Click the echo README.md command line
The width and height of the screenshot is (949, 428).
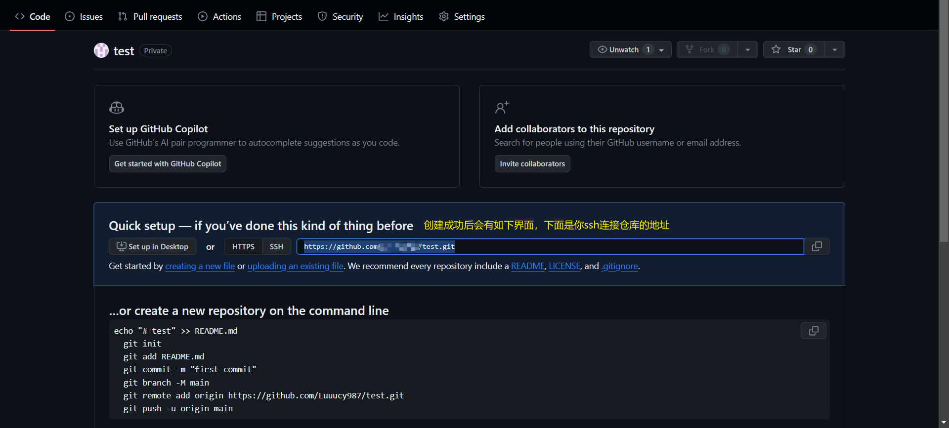pyautogui.click(x=175, y=331)
